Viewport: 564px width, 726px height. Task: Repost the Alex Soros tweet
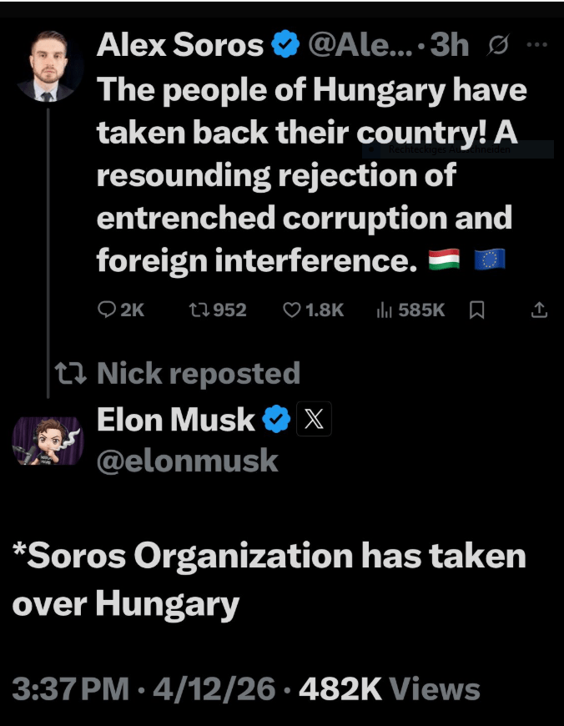click(199, 310)
